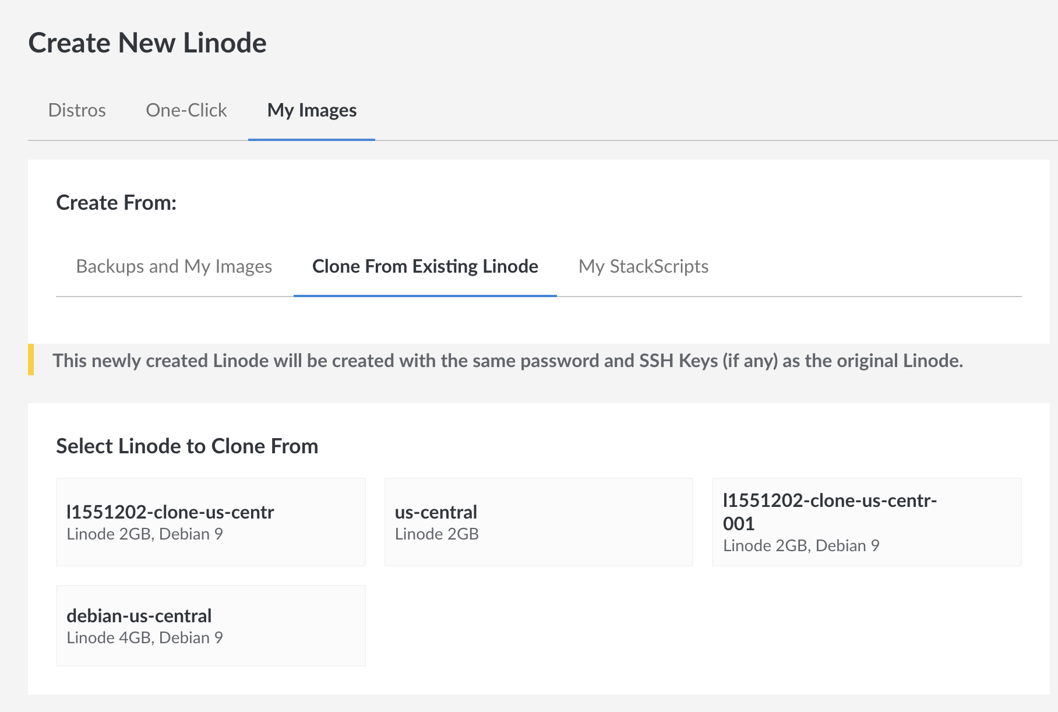Click the Select Linode to Clone From heading
1058x712 pixels.
click(x=187, y=446)
